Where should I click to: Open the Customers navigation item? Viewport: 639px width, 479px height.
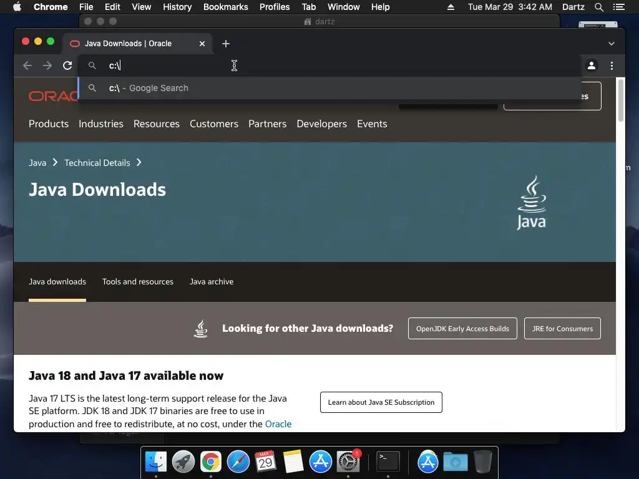[214, 124]
